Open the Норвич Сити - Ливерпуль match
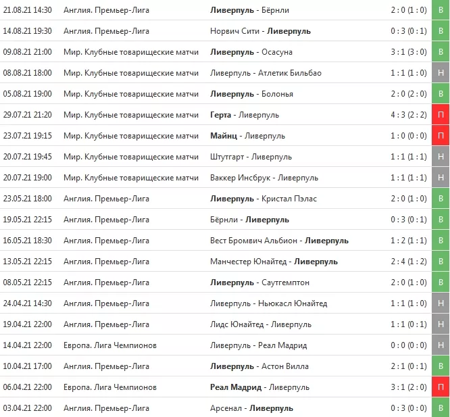Image resolution: width=450 pixels, height=417 pixels. point(260,31)
